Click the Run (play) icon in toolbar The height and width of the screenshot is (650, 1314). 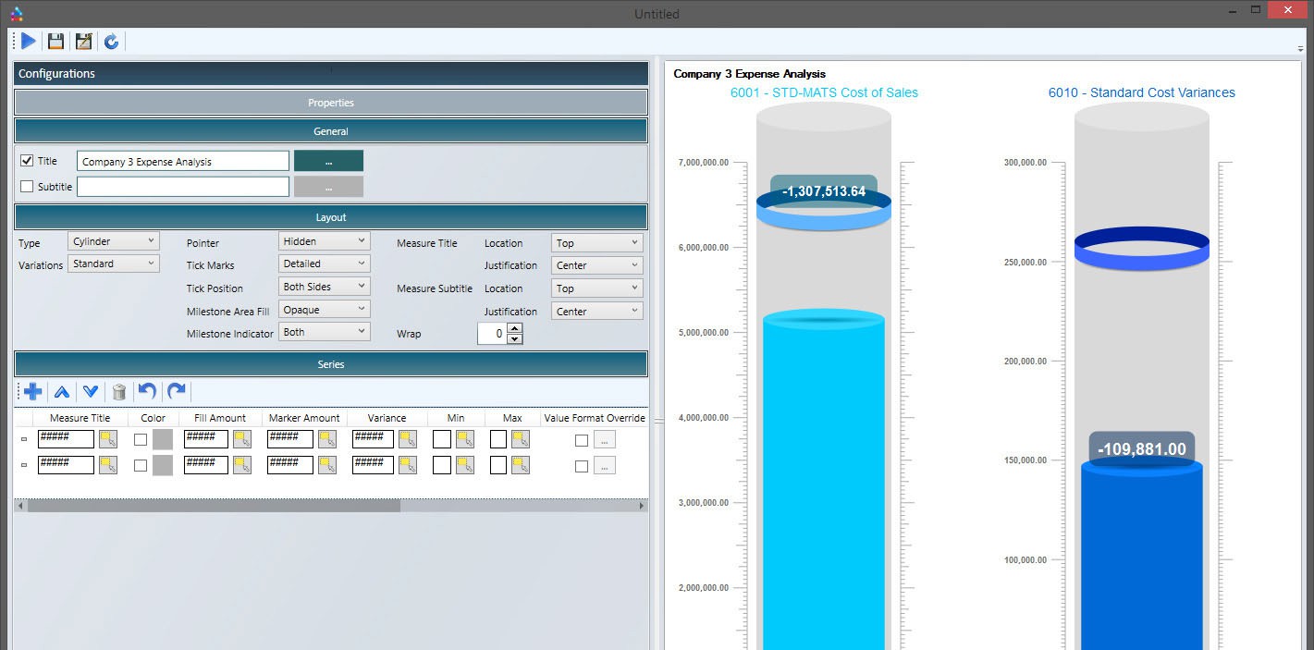(29, 42)
